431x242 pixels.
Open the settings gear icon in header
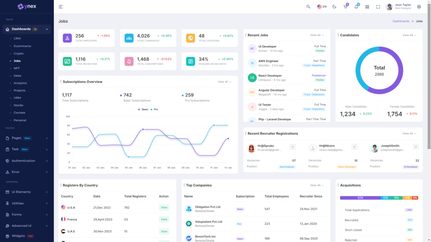point(419,7)
